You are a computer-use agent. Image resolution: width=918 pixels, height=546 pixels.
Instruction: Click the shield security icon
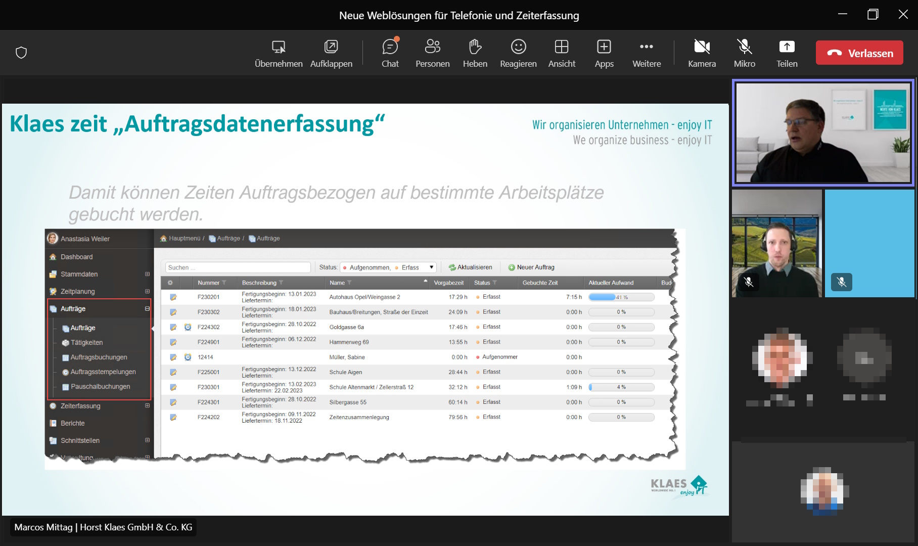tap(21, 53)
